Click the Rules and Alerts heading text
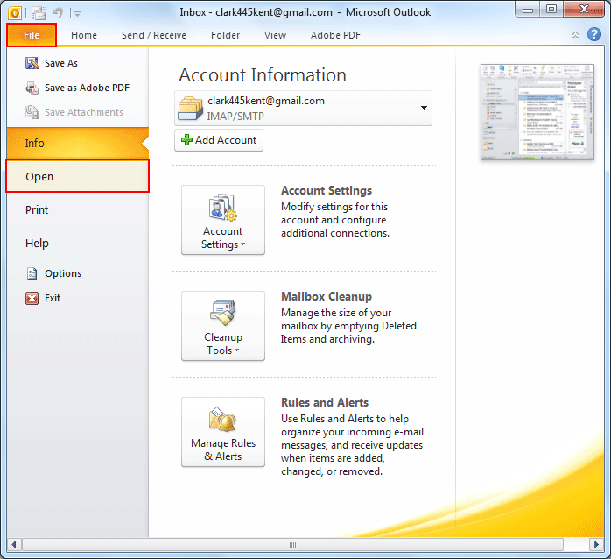Screen dimensions: 611x559 [x=325, y=402]
